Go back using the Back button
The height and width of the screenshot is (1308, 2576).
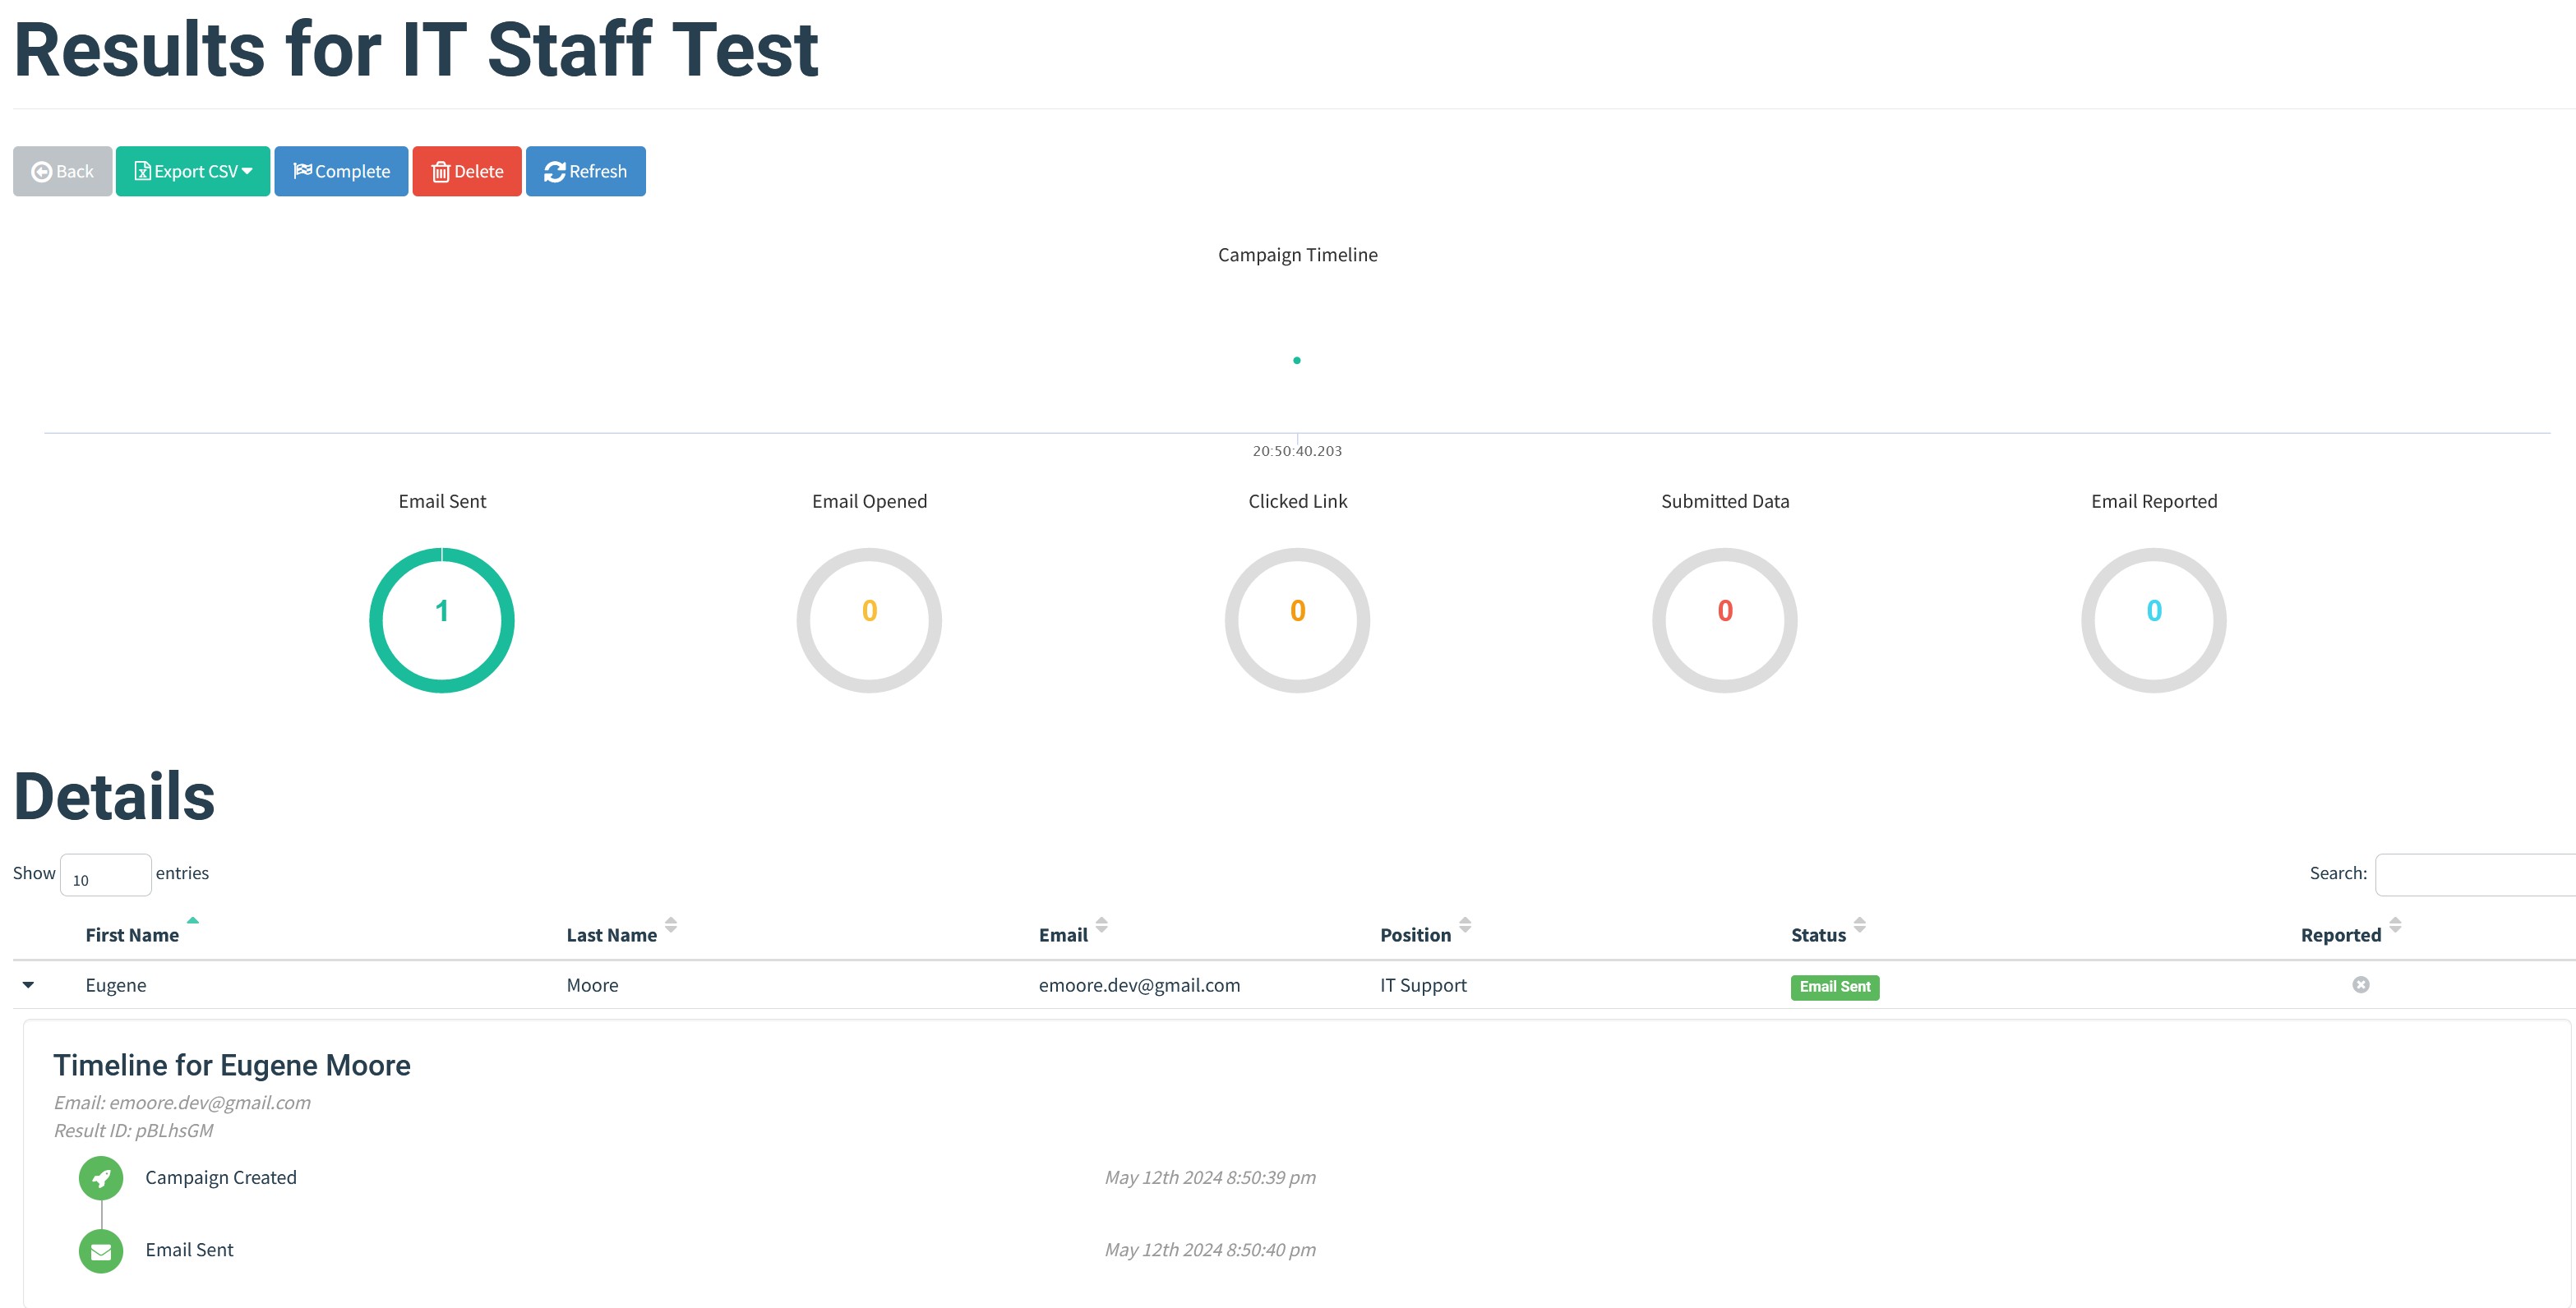62,171
